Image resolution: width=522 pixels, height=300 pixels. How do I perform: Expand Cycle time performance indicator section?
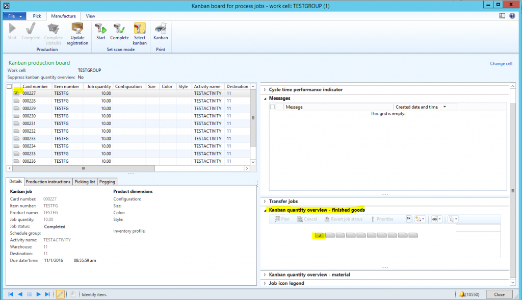pyautogui.click(x=305, y=90)
